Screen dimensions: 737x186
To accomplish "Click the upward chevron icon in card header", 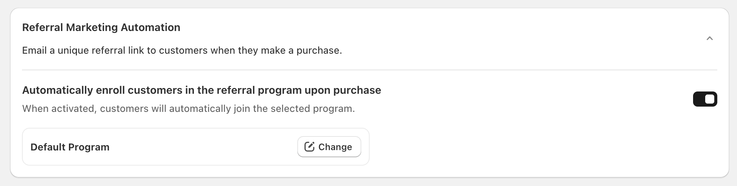I will [709, 39].
